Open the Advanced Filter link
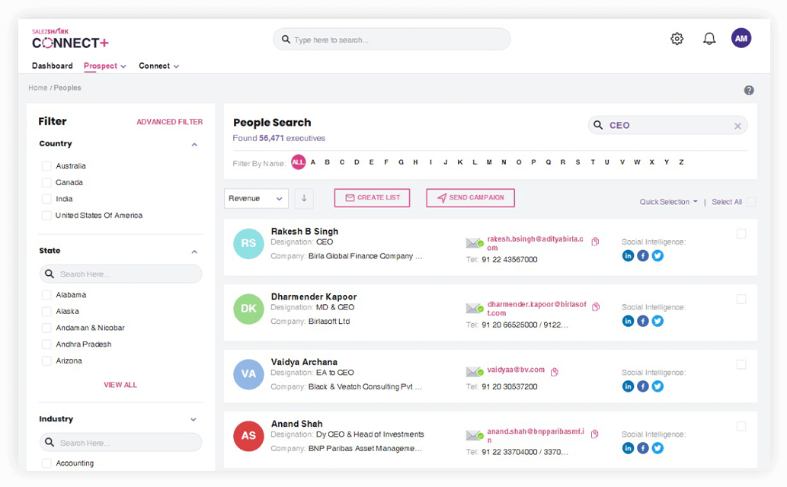This screenshot has height=487, width=787. pos(170,122)
